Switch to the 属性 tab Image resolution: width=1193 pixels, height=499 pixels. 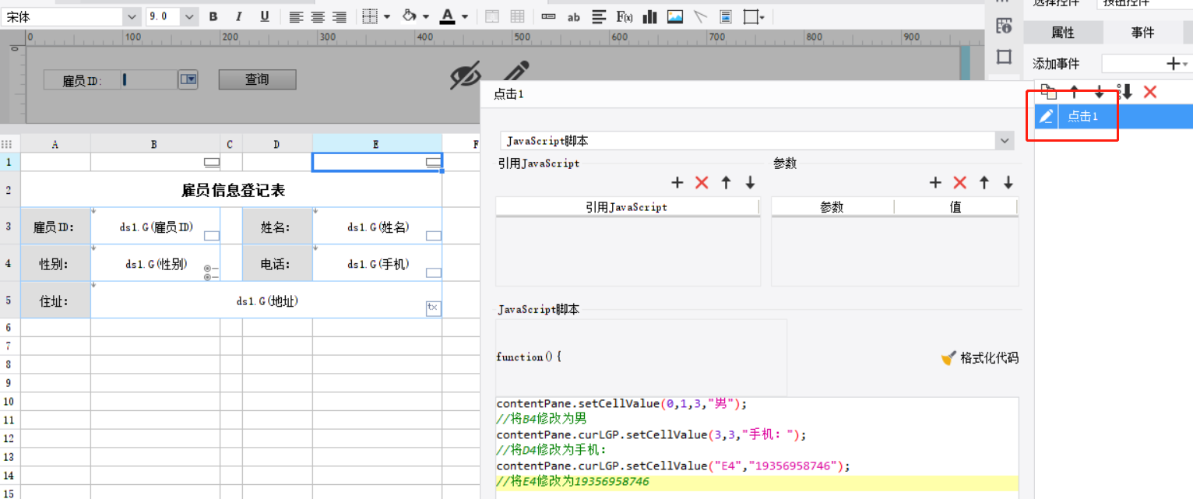coord(1063,33)
